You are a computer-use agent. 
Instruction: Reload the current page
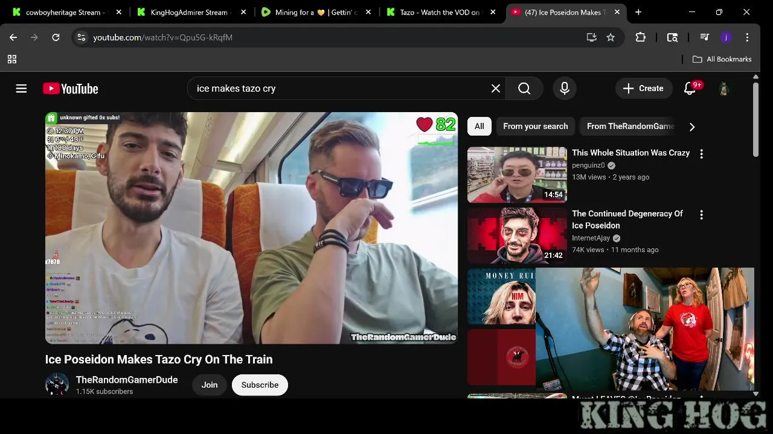[x=56, y=37]
